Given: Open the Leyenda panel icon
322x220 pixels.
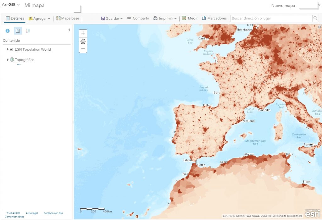Looking at the screenshot, I should pyautogui.click(x=28, y=30).
